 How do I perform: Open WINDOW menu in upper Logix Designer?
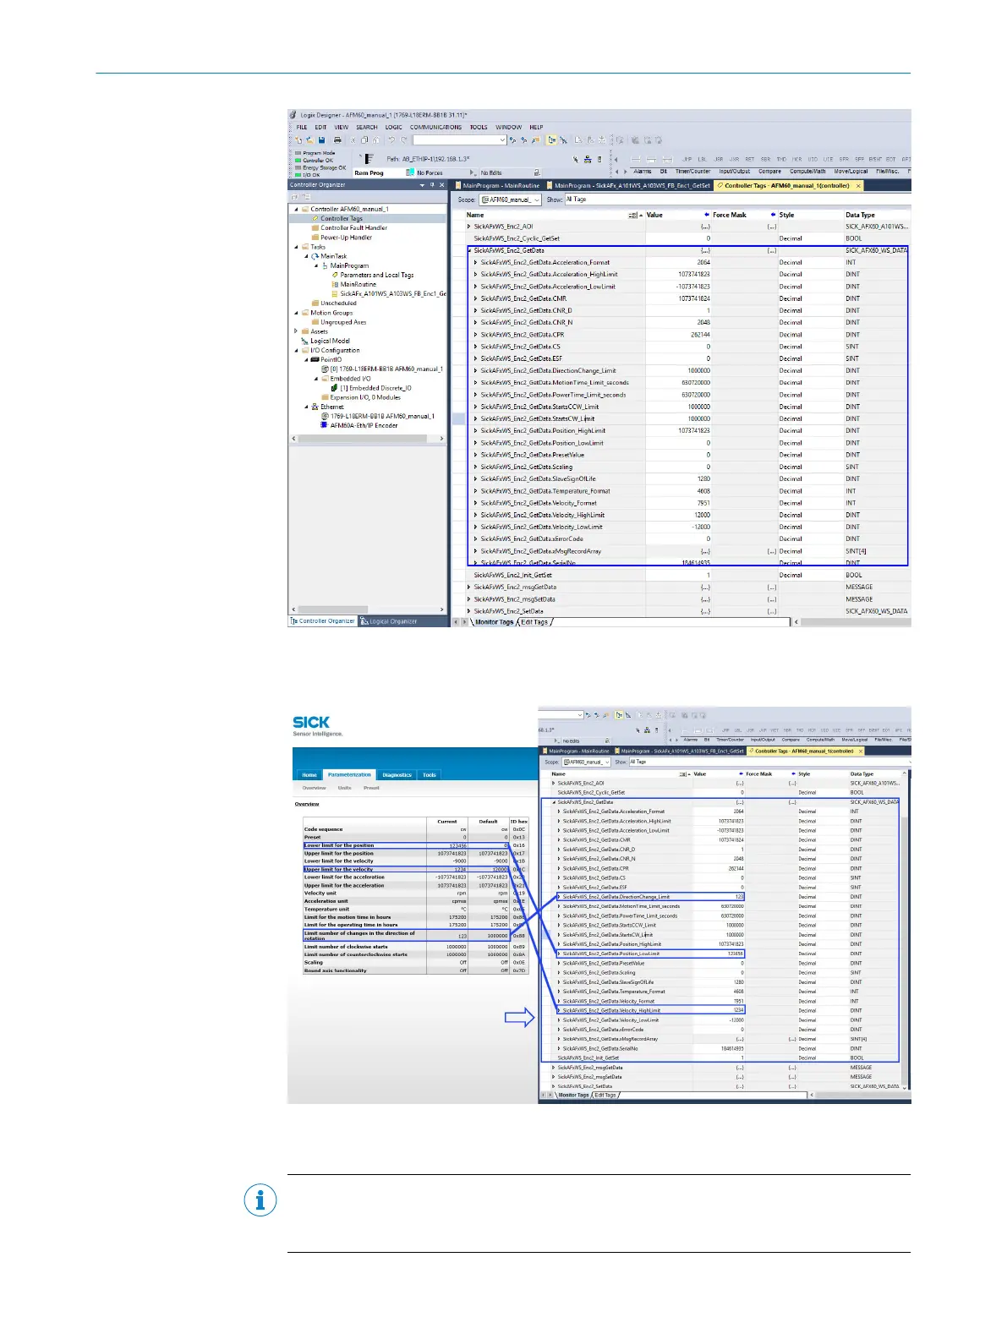point(508,128)
